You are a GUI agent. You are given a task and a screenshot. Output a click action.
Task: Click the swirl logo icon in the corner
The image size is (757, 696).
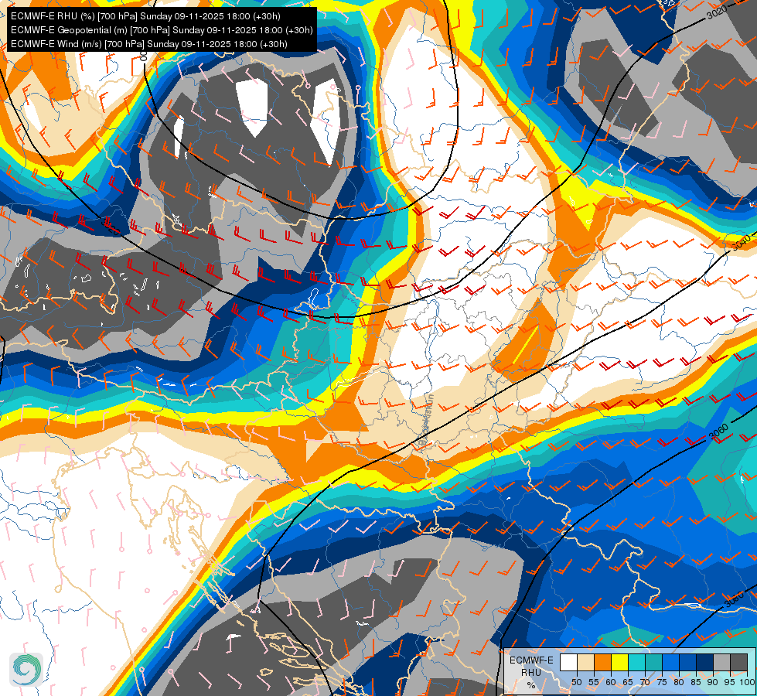[x=26, y=669]
